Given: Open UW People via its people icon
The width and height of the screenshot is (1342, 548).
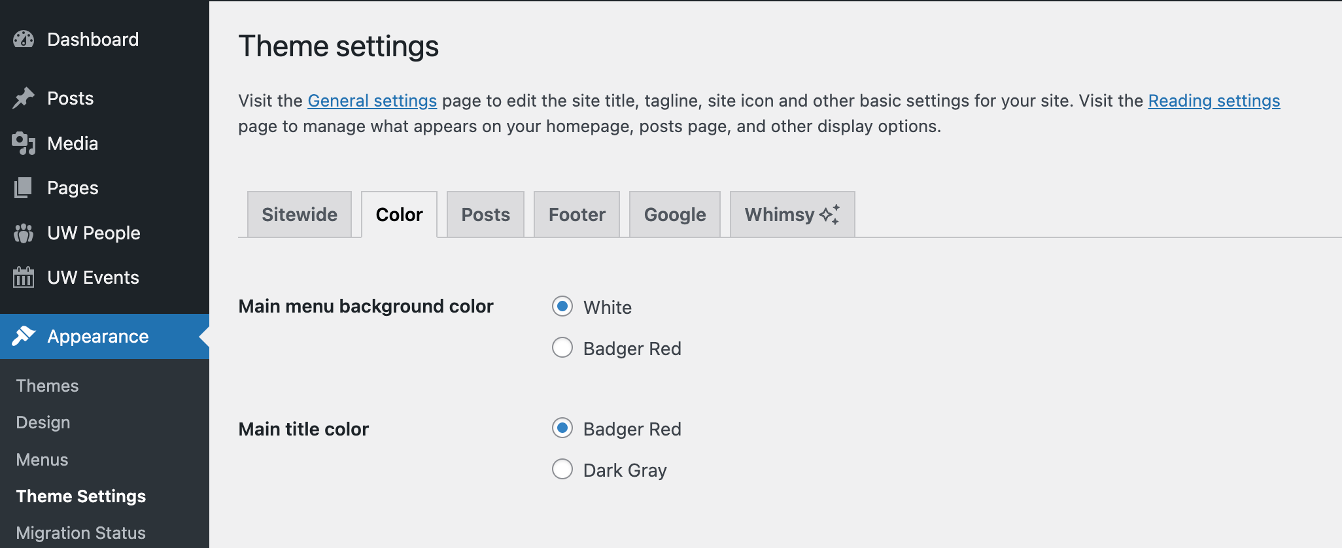Looking at the screenshot, I should point(23,233).
